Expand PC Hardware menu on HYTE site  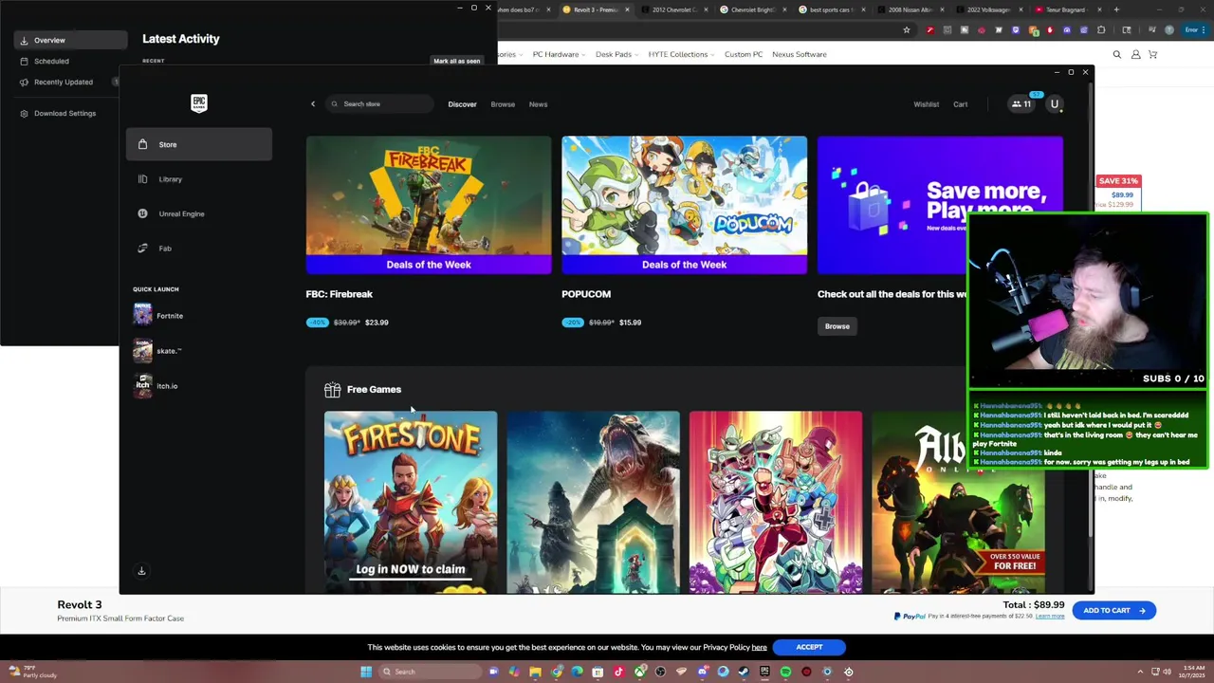[559, 54]
